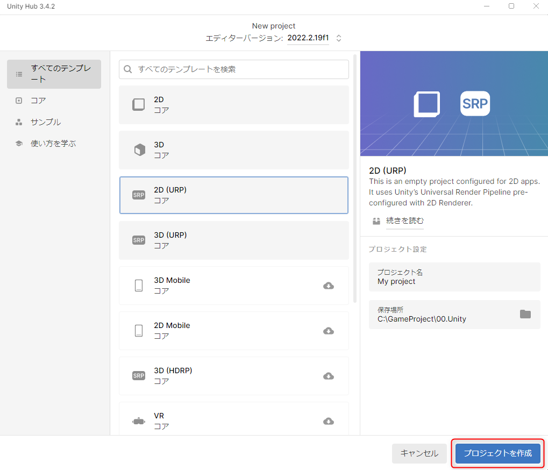Click the package icon beside 続きを読む
Viewport: 548px width, 470px height.
pyautogui.click(x=376, y=221)
